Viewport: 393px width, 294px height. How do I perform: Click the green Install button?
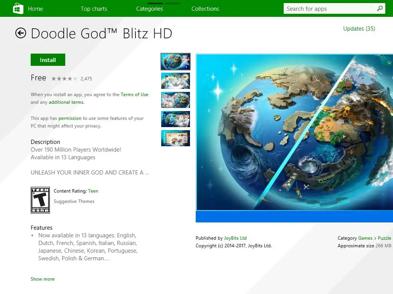click(x=48, y=60)
